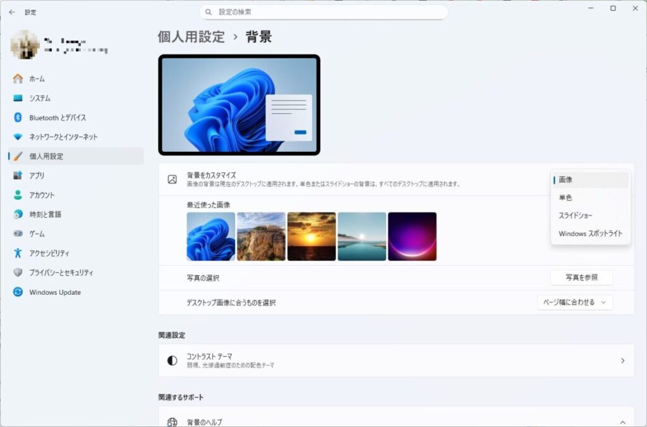Select the purple glow thumbnail
Screen dimensions: 647x427
click(412, 236)
